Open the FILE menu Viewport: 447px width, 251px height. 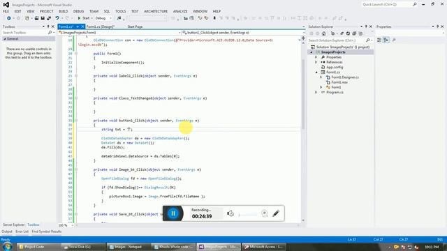6,11
